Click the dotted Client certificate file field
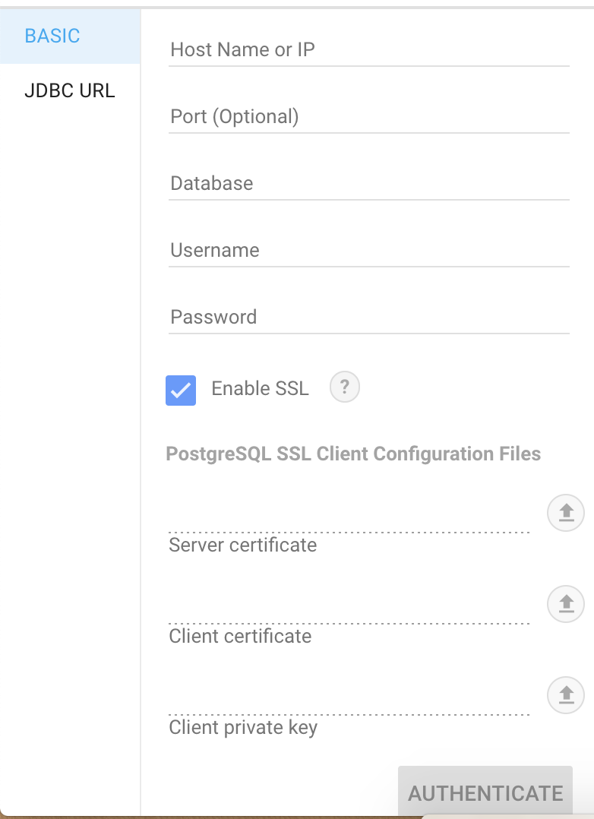The height and width of the screenshot is (819, 594). click(x=349, y=609)
